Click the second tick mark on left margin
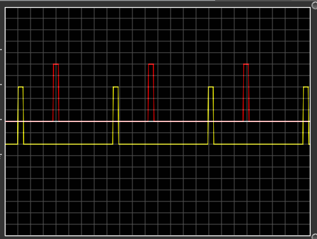 pyautogui.click(x=1, y=85)
